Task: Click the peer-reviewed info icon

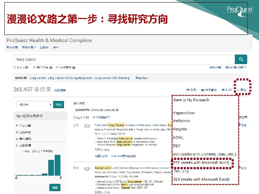Action: pyautogui.click(x=51, y=68)
